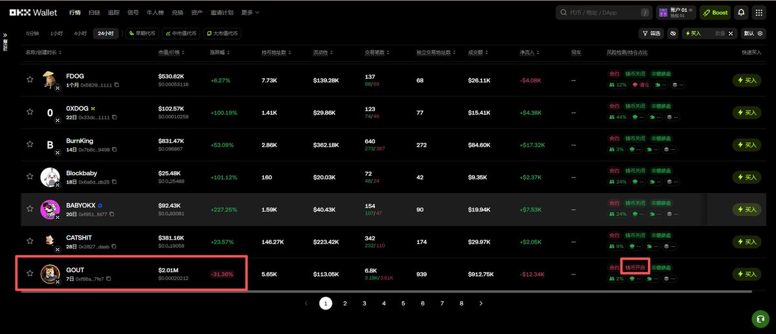
Task: Click the account 01 wallet avatar
Action: coord(662,12)
